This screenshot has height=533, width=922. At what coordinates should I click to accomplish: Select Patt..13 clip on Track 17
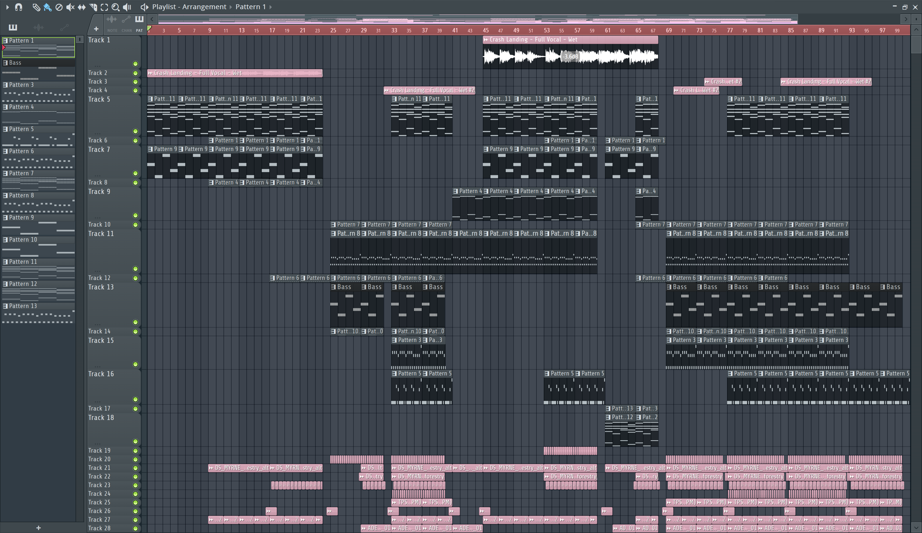click(x=620, y=409)
